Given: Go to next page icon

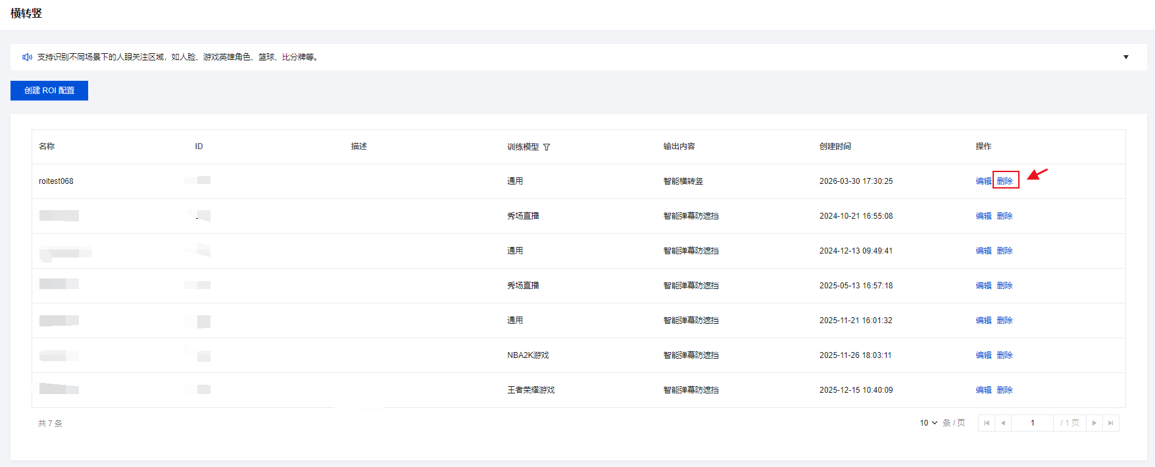Looking at the screenshot, I should [1094, 423].
